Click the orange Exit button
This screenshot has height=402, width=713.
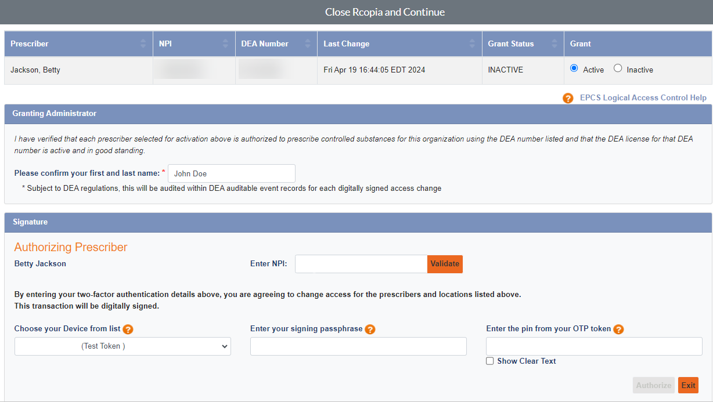tap(688, 385)
